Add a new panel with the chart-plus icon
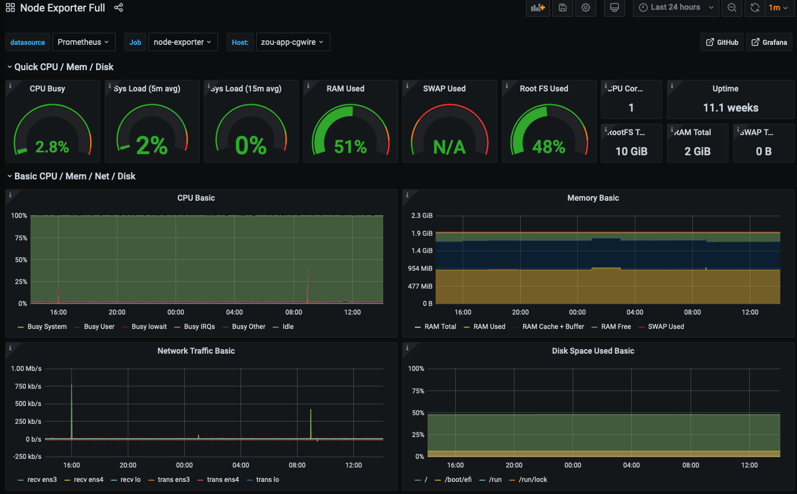 (538, 8)
